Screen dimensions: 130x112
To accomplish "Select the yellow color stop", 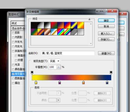I will [x=36, y=82].
